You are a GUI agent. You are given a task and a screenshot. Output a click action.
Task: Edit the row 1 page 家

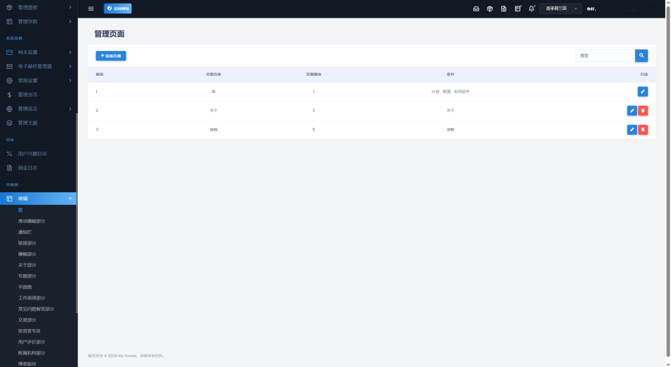pos(642,92)
